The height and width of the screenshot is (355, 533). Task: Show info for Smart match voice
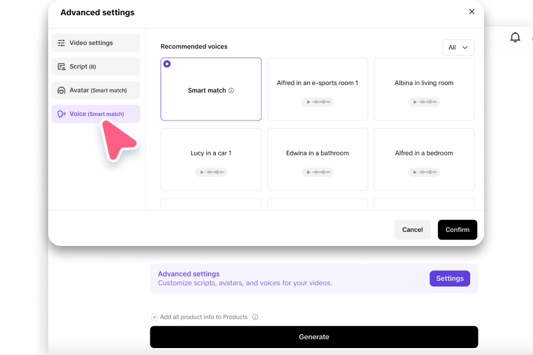[x=231, y=91]
